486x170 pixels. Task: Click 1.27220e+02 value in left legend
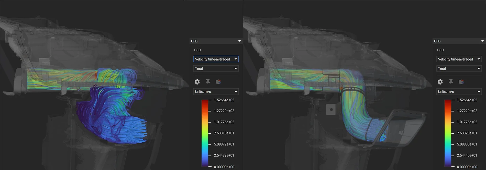224,111
